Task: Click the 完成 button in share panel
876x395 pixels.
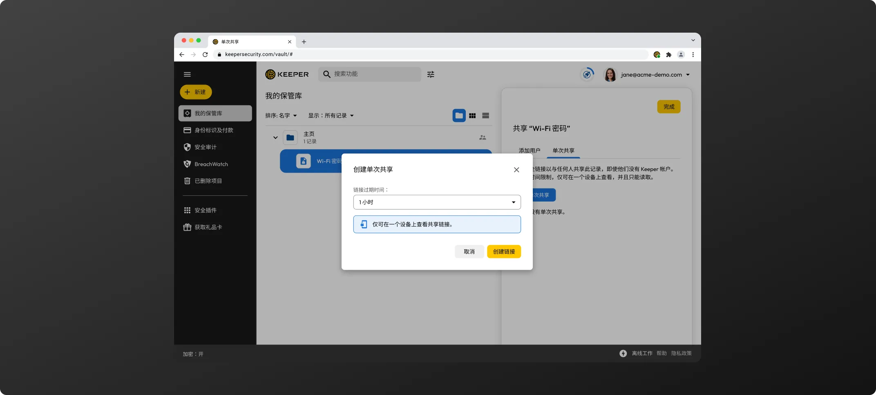Action: (x=669, y=107)
